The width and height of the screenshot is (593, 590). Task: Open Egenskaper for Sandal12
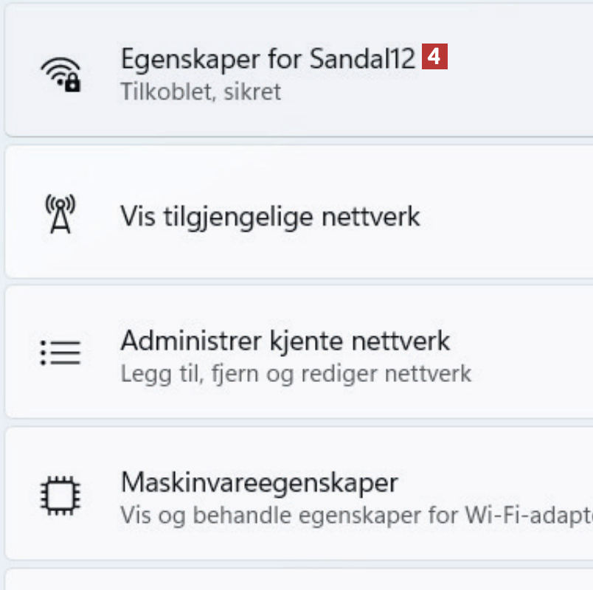tap(268, 59)
